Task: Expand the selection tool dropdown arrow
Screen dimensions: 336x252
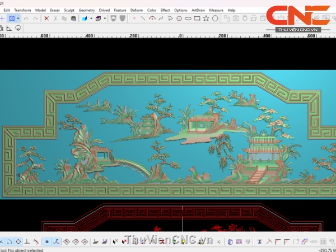Action: tap(18, 18)
